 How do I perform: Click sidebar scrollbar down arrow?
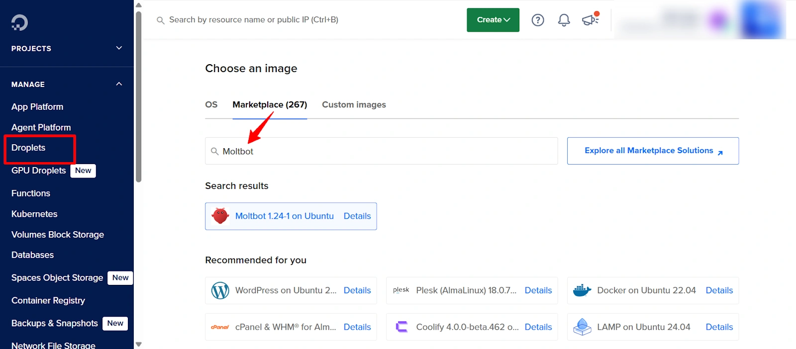tap(139, 344)
